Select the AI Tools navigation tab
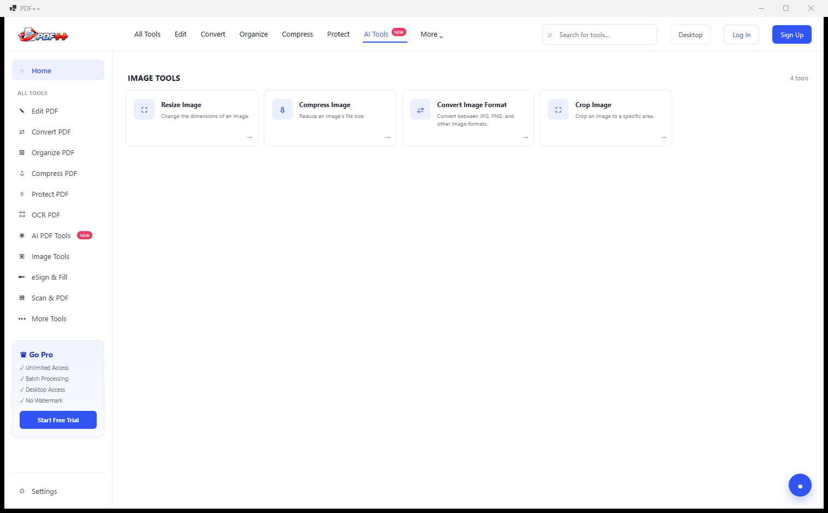This screenshot has height=513, width=828. [x=385, y=34]
